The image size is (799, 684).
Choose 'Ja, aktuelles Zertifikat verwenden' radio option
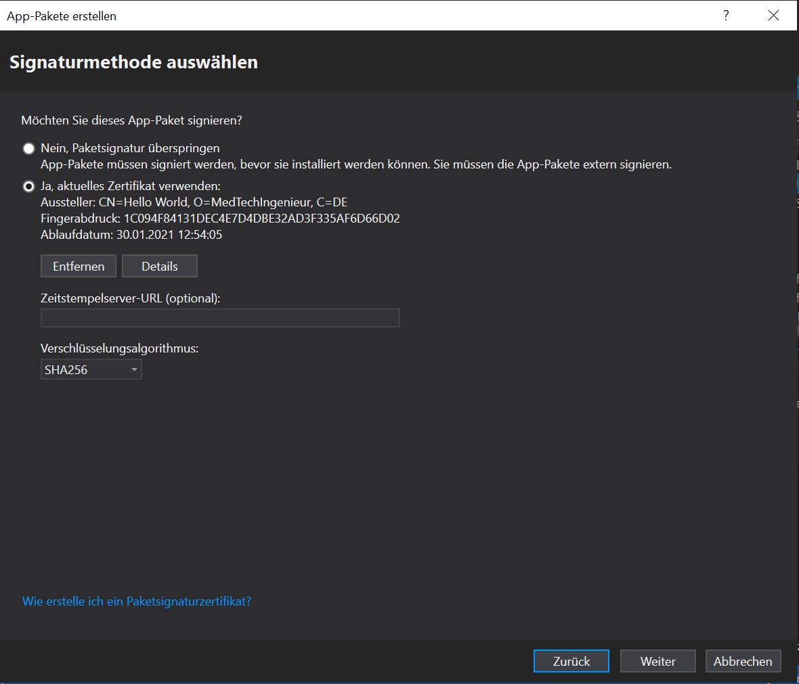[29, 186]
